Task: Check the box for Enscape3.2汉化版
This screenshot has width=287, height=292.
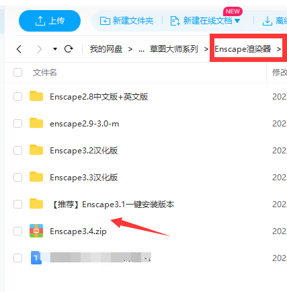Action: click(x=18, y=150)
